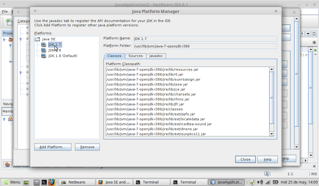Click the Show Desktop icon beside Menu
The height and width of the screenshot is (186, 319).
(x=26, y=182)
